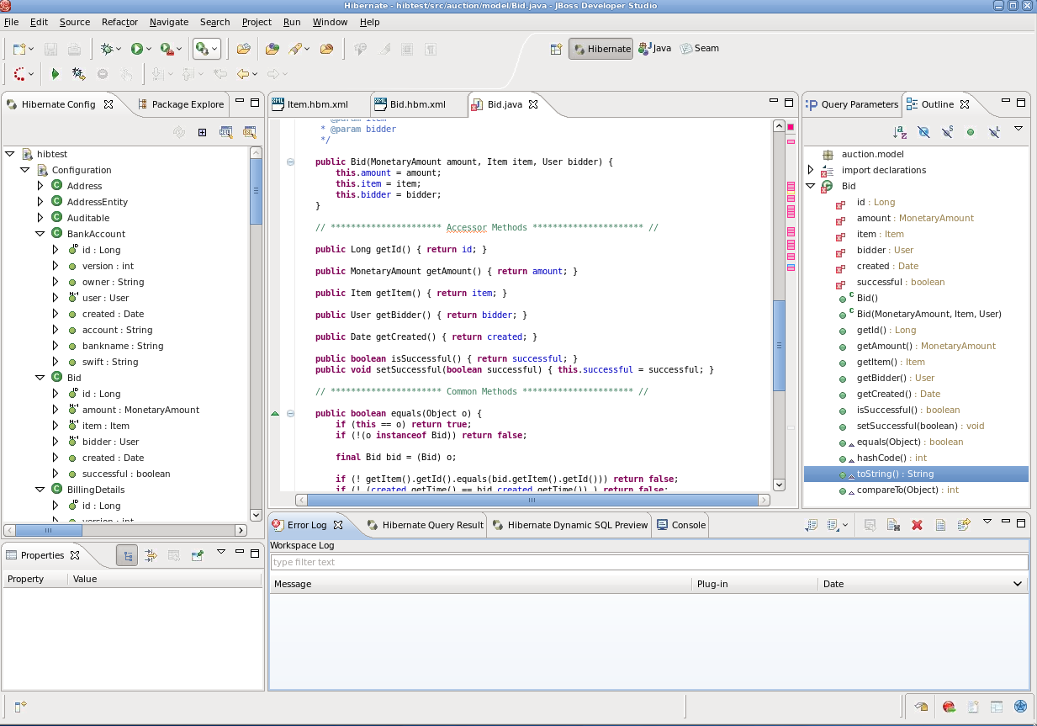Switch to the Bid.hbm.xml editor tab
This screenshot has width=1037, height=726.
click(417, 104)
